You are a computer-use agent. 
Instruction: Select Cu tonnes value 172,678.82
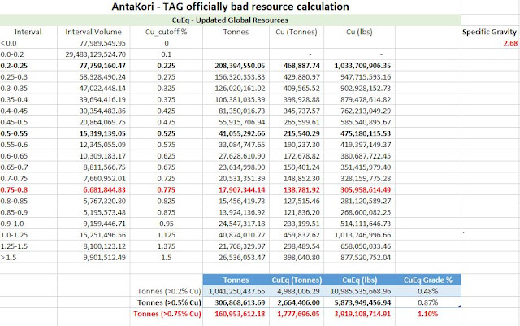coord(301,156)
